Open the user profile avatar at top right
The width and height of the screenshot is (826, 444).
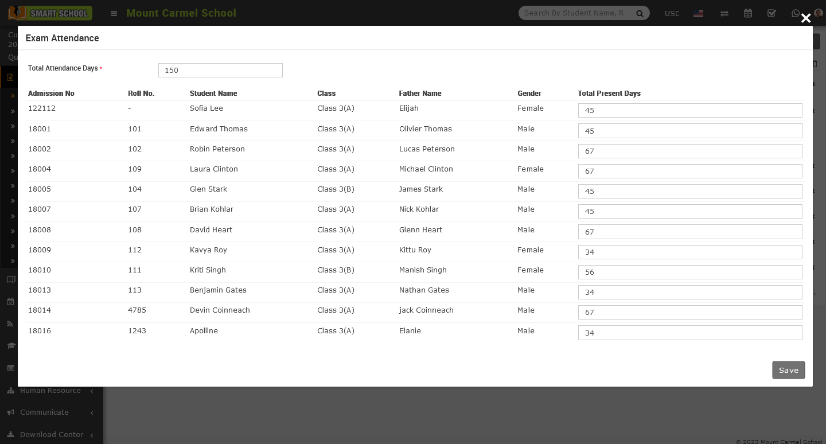point(818,13)
